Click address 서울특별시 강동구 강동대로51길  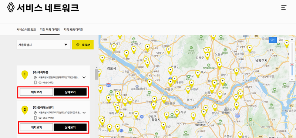pos(59,78)
